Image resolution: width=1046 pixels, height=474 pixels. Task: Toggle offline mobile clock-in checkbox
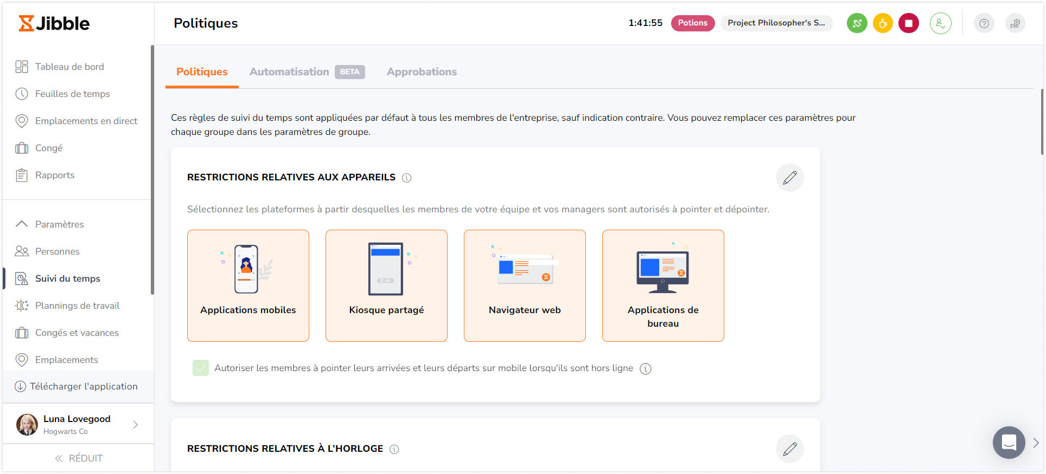(201, 368)
